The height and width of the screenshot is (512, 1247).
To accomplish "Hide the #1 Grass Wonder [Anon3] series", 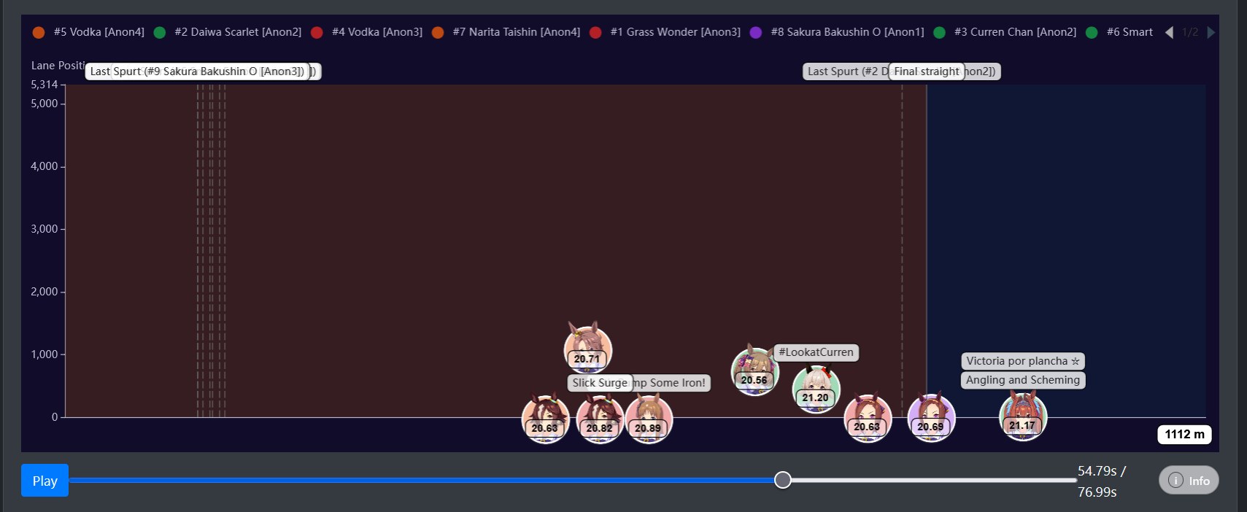I will click(665, 32).
